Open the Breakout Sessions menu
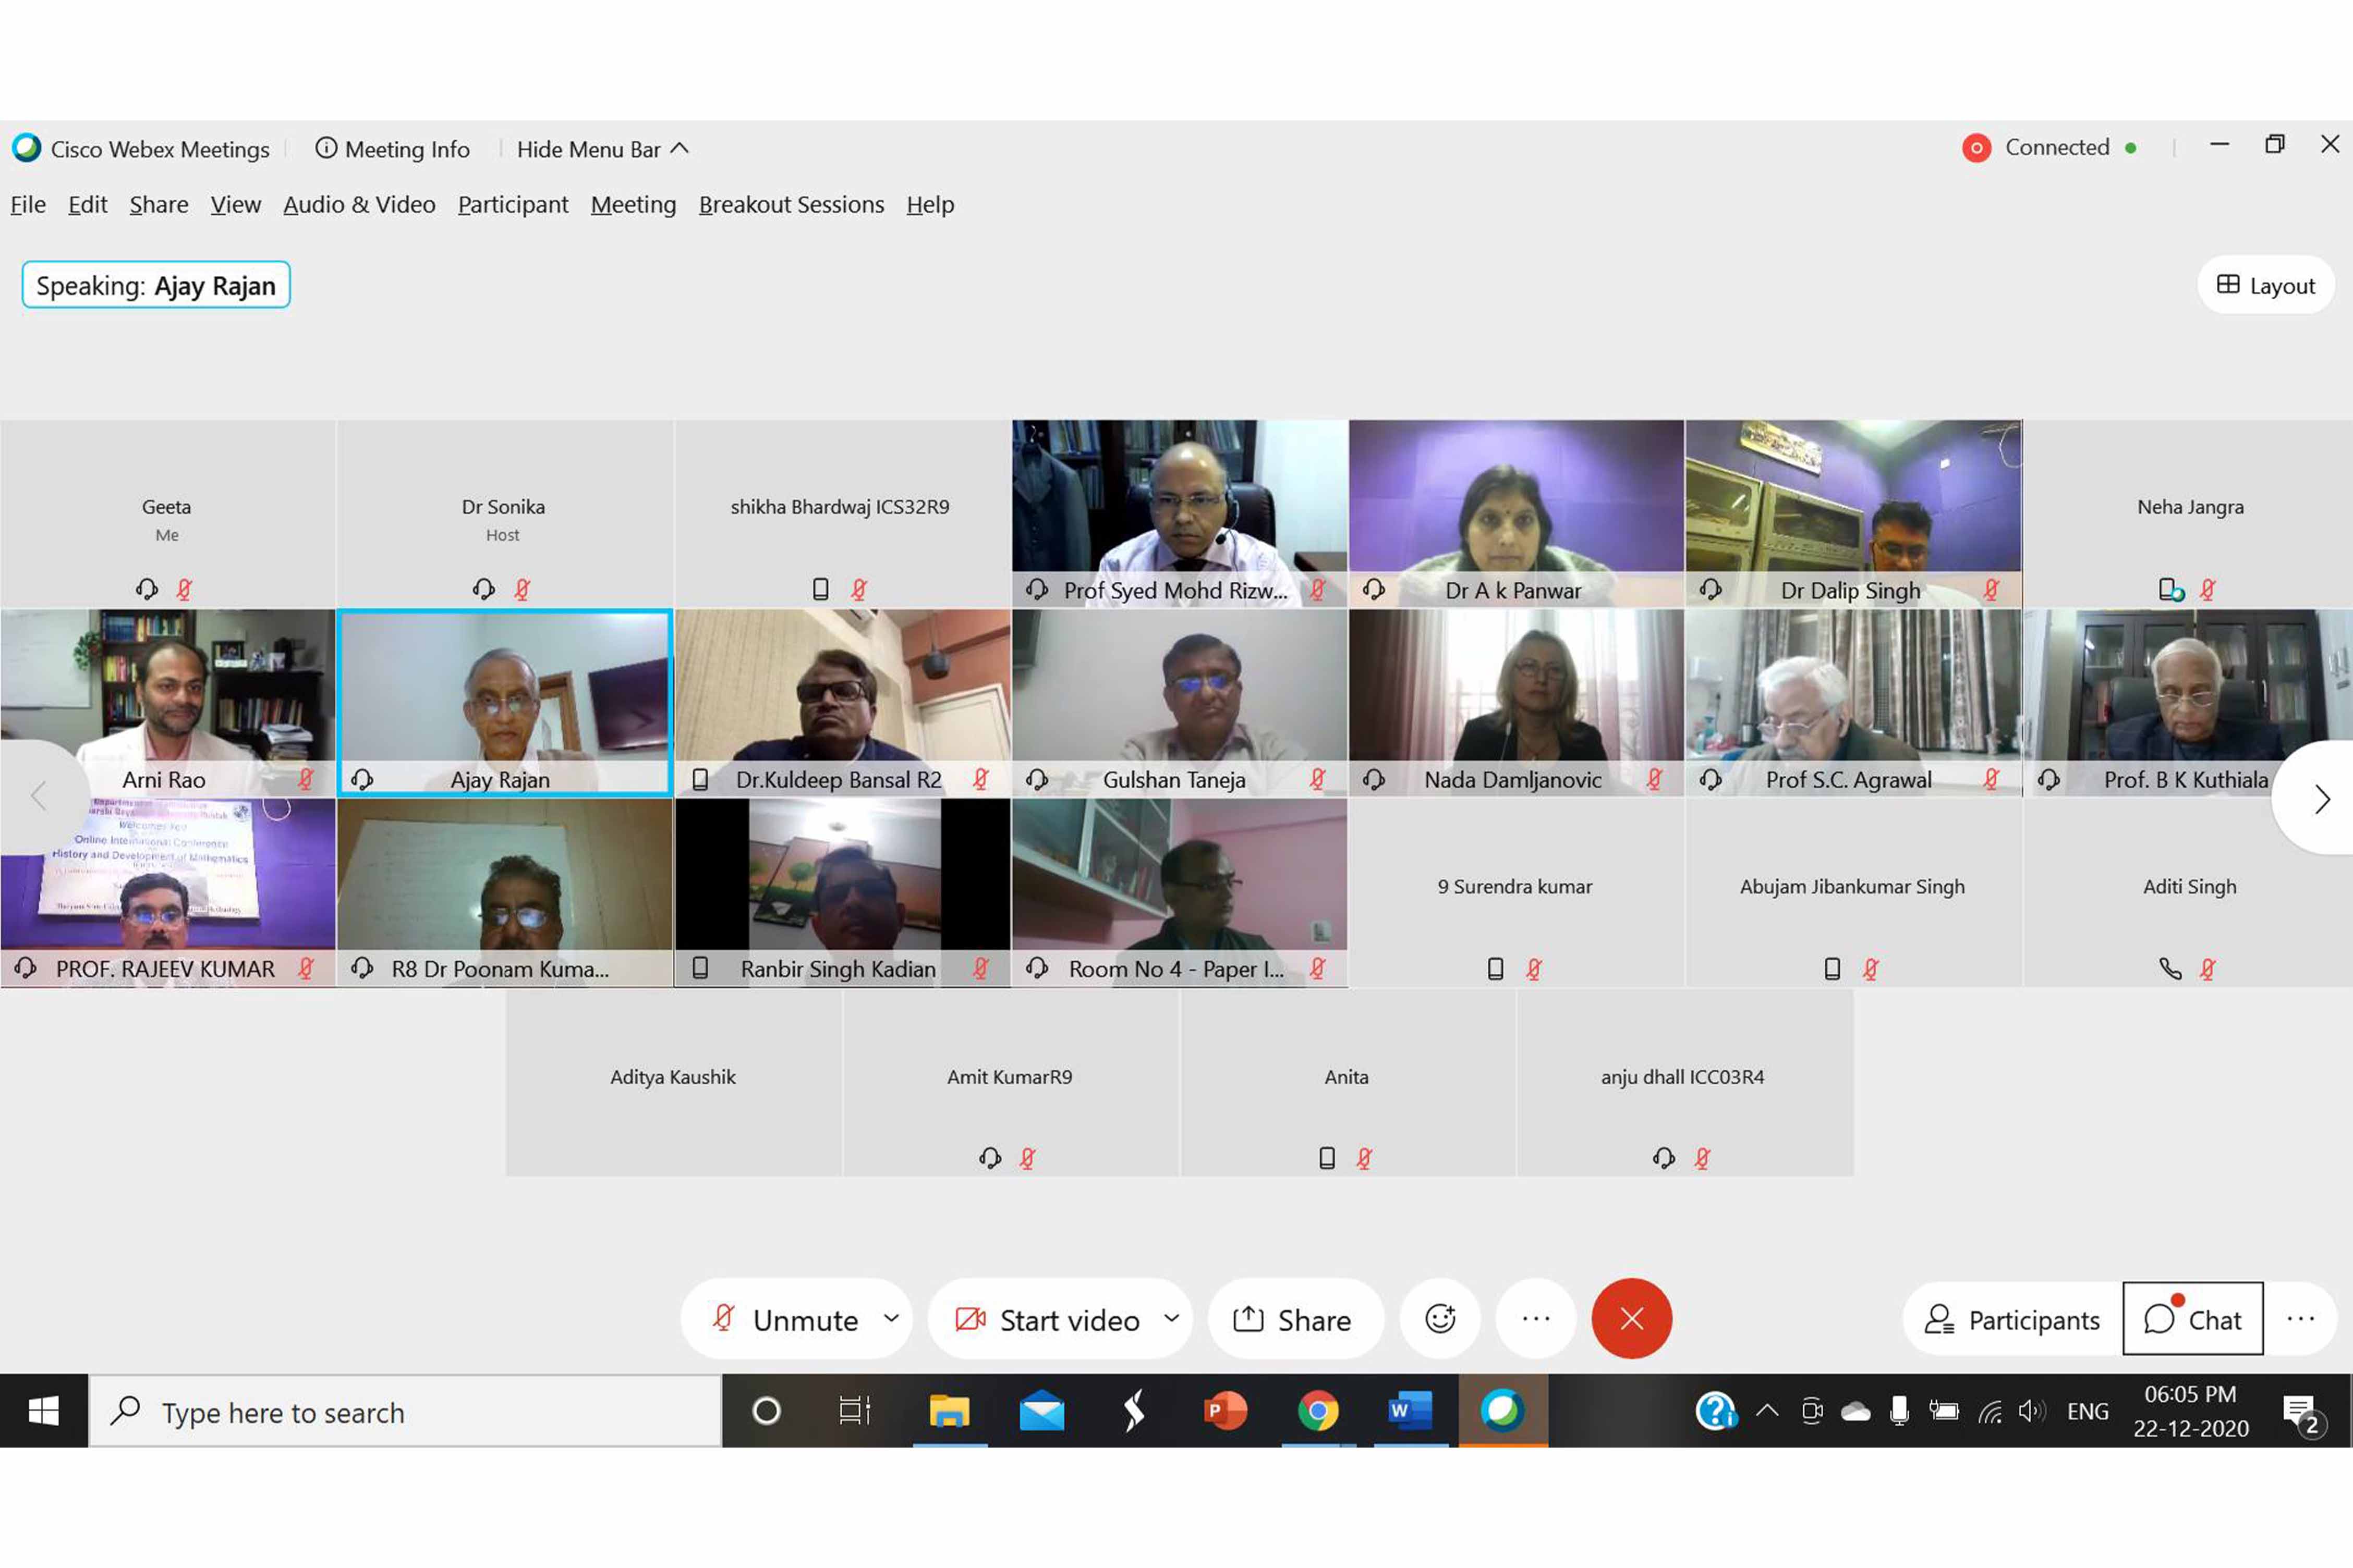This screenshot has width=2353, height=1568. [791, 205]
